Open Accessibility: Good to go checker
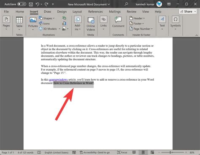Image resolution: width=200 pixels, height=155 pixels. pos(95,152)
